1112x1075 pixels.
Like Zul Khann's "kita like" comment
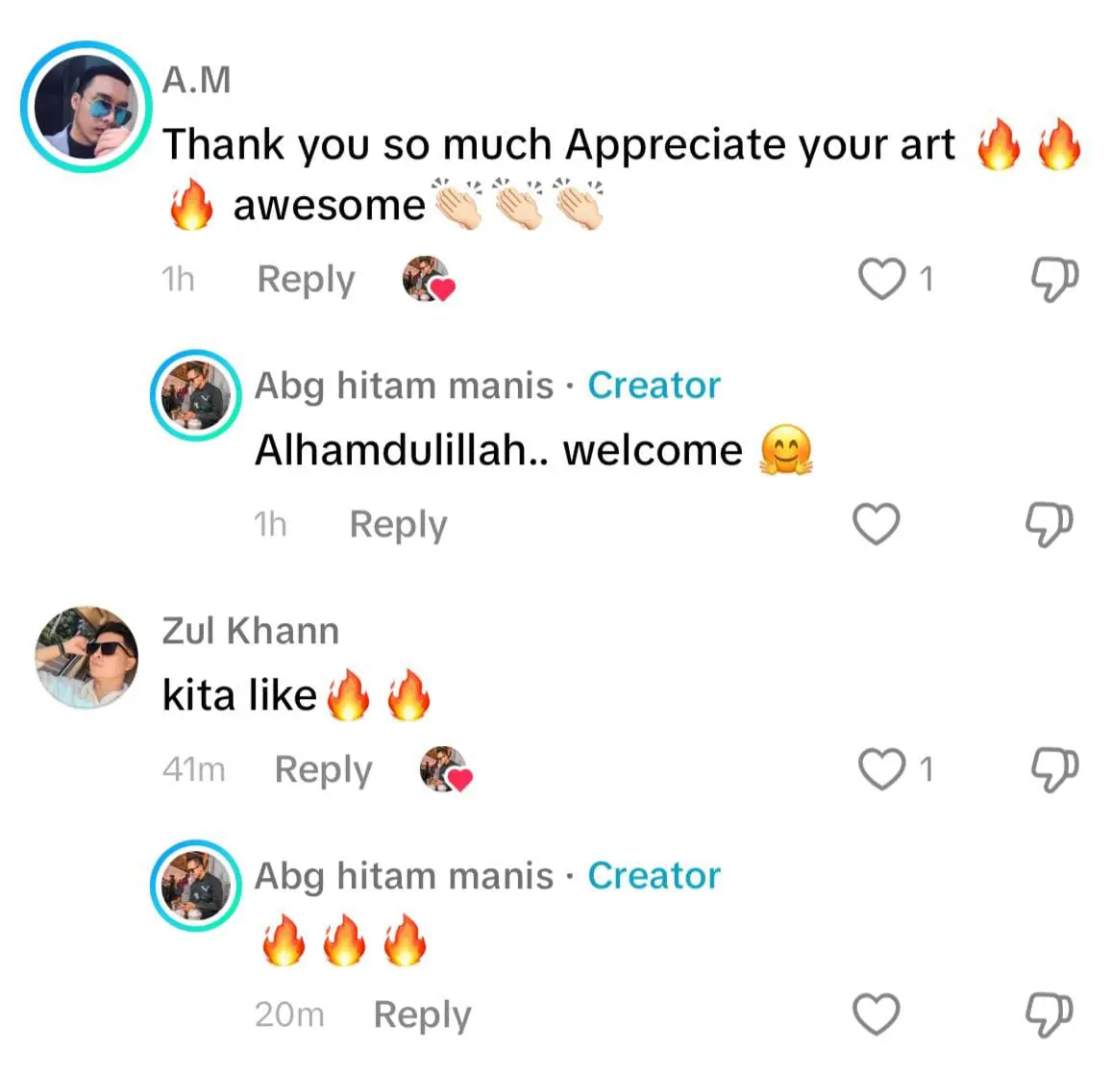pos(881,769)
